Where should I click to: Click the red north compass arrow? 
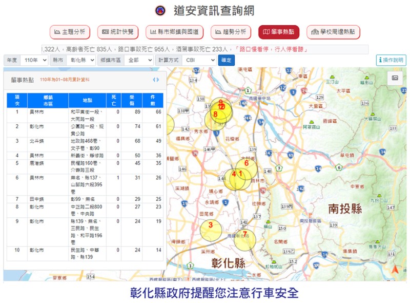395,270
